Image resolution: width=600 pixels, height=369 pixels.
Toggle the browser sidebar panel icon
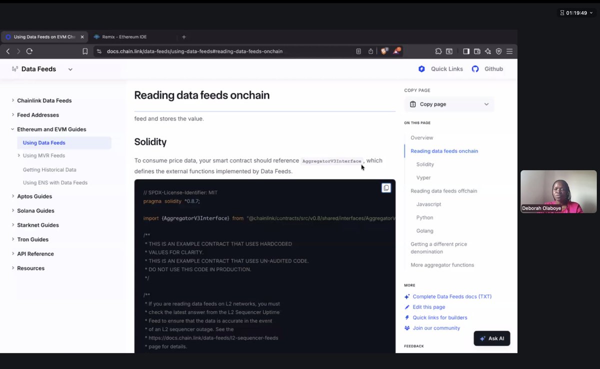466,51
